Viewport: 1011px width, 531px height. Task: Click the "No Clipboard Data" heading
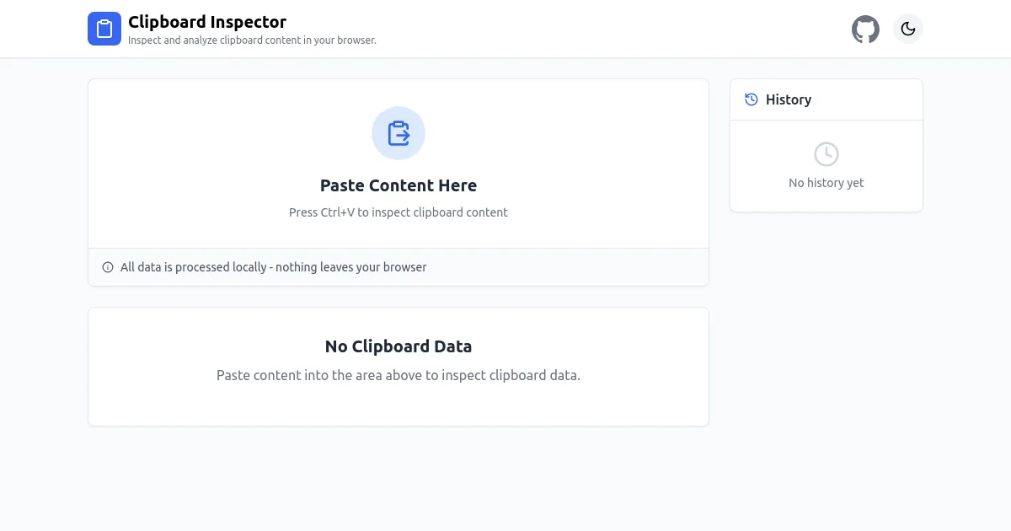(399, 346)
